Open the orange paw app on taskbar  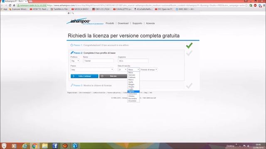point(65,146)
